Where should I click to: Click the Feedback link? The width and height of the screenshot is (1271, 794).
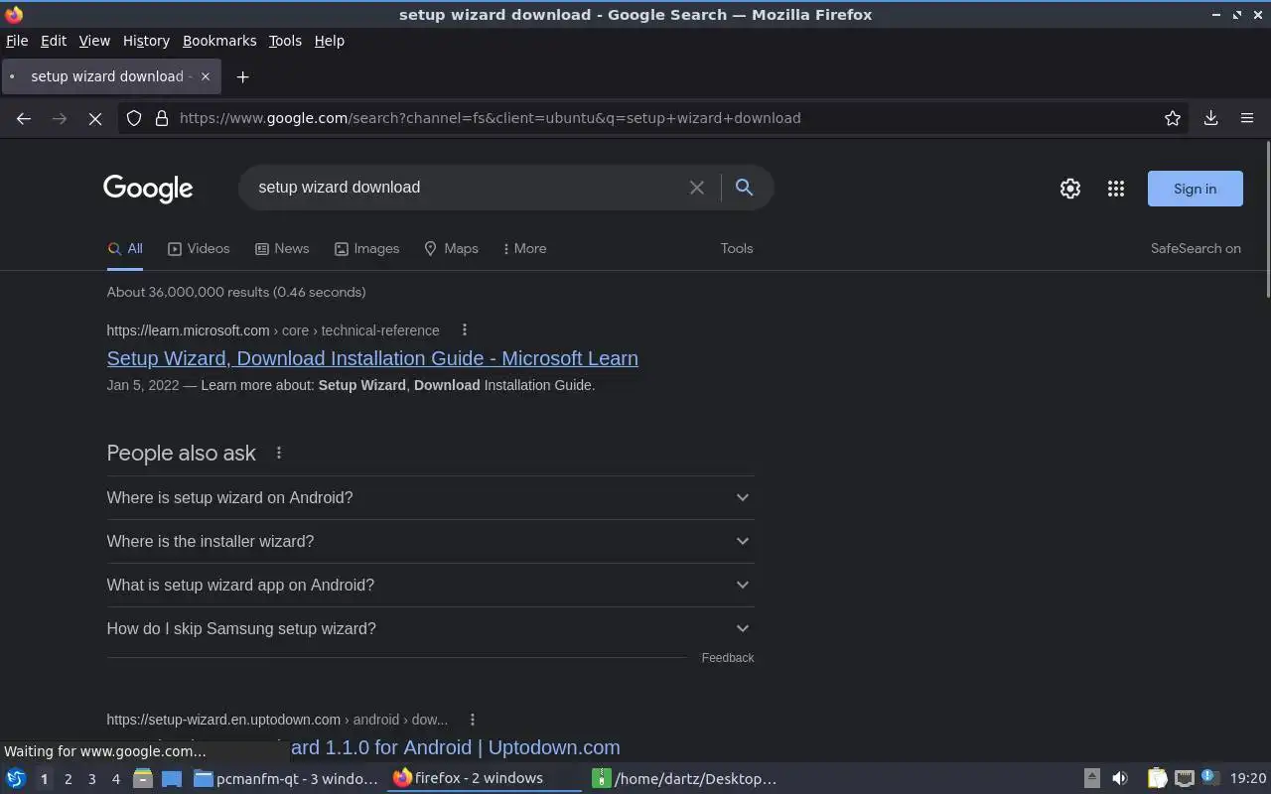pos(728,658)
